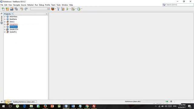This screenshot has width=194, height=109.
Task: Click the Debug Project toolbar icon
Action: click(x=73, y=9)
